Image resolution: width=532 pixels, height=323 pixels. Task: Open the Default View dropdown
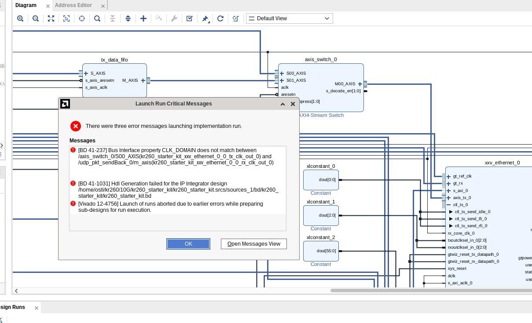(x=289, y=18)
